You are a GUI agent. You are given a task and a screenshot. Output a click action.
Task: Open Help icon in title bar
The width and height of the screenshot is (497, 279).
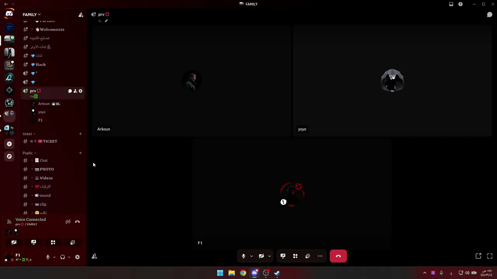pyautogui.click(x=461, y=4)
